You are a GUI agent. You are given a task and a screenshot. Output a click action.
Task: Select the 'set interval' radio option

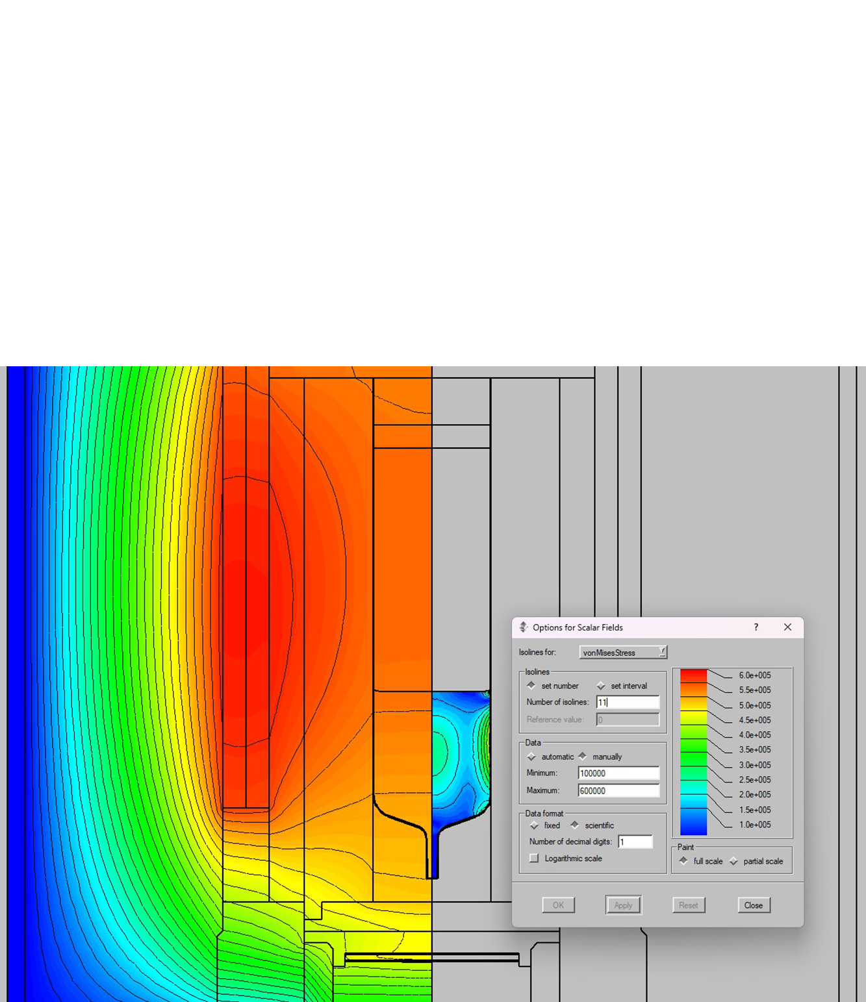click(x=601, y=686)
